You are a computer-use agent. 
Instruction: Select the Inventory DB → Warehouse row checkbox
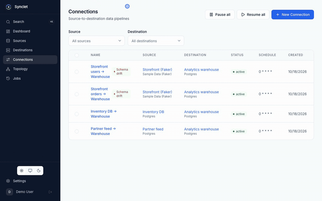[x=77, y=114]
